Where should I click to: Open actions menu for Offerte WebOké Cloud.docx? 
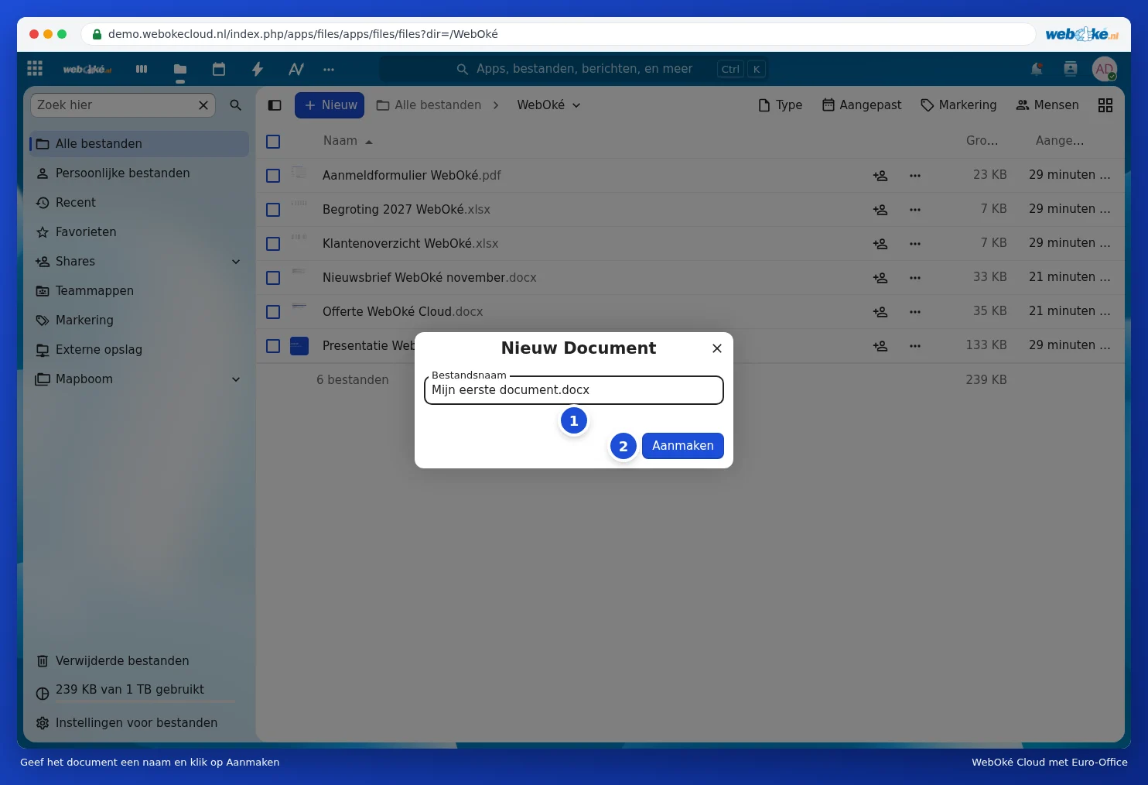915,312
